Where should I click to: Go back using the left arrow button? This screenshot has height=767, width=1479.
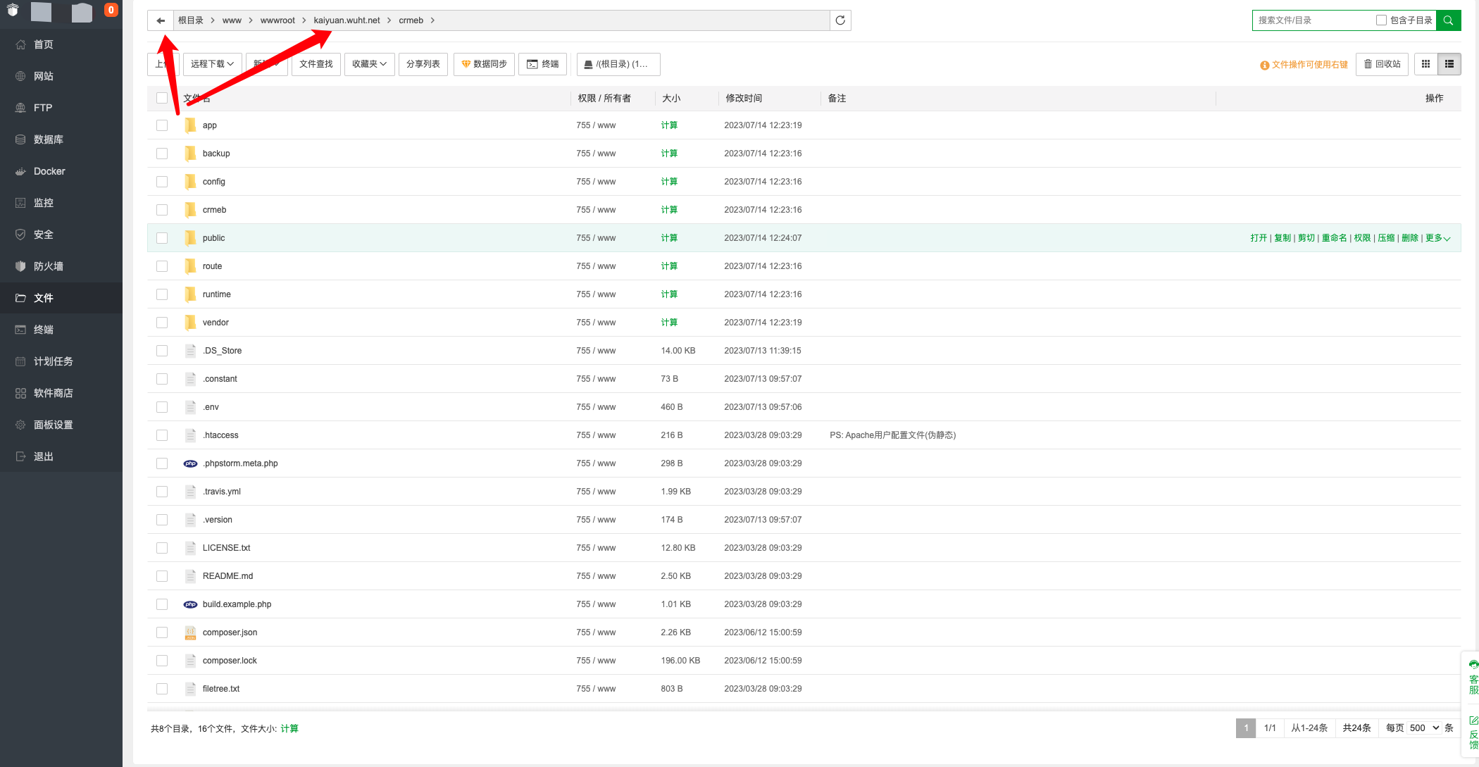pyautogui.click(x=161, y=20)
